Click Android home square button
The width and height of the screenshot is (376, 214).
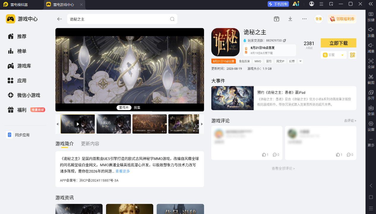[x=371, y=197]
